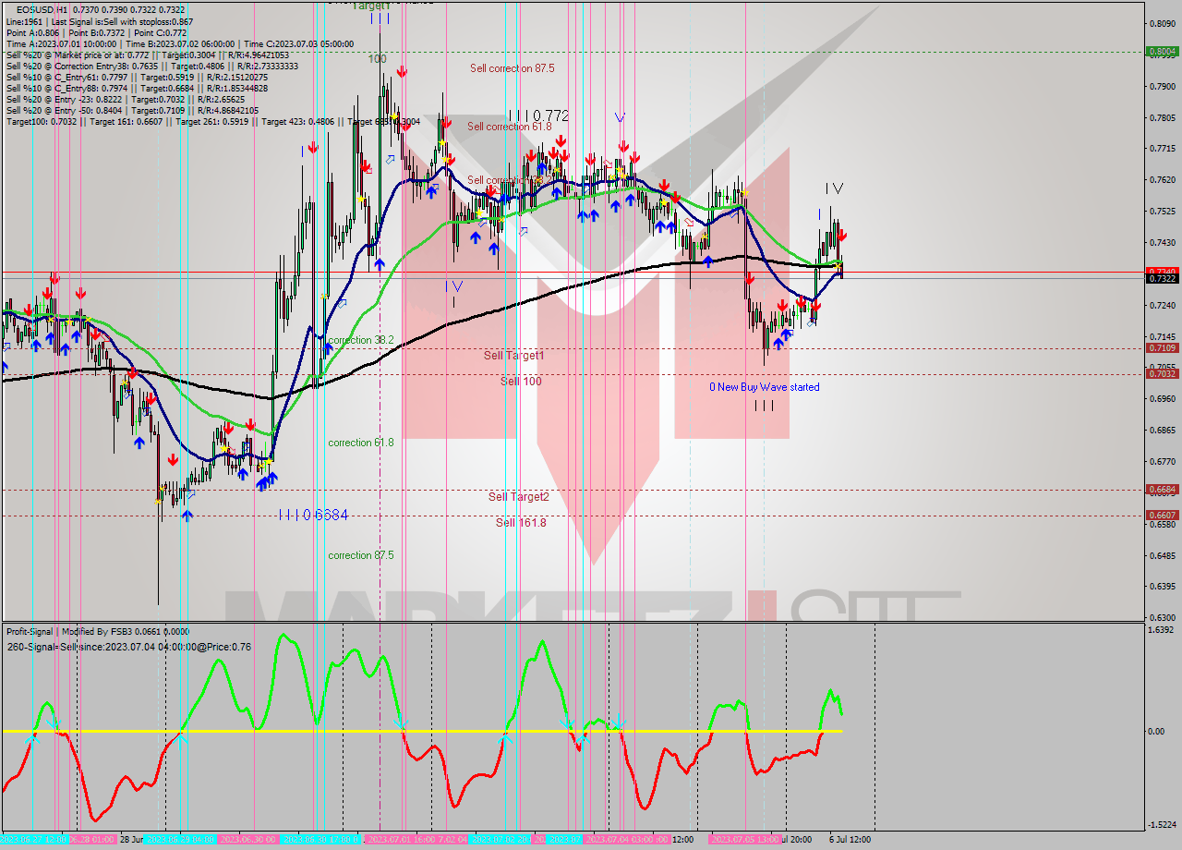
Task: Click the 0.6607 price level tag
Action: pyautogui.click(x=1162, y=516)
